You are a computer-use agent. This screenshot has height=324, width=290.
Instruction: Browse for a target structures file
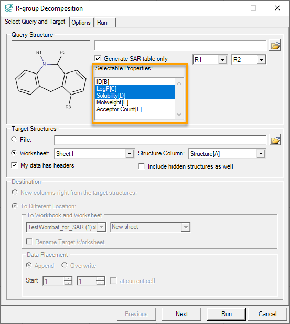275,140
